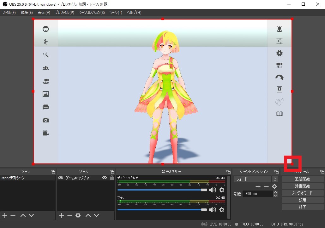Screen dimensions: 325x228
Task: Mute the デスクトップ音声 speaker icon
Action: (x=213, y=190)
